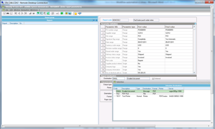215x129 pixels.
Task: Click 'PDFCreator' in the TEST row
Action: pyautogui.click(x=163, y=96)
